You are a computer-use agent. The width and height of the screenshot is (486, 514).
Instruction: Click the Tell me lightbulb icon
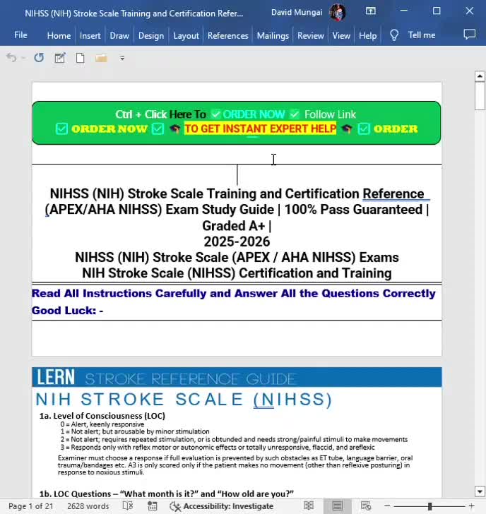tap(394, 35)
